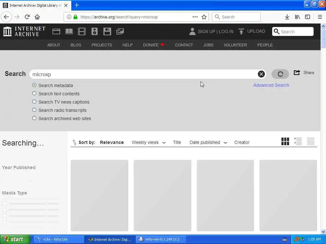Select Search TV news captions option
The height and width of the screenshot is (244, 326).
click(x=34, y=102)
